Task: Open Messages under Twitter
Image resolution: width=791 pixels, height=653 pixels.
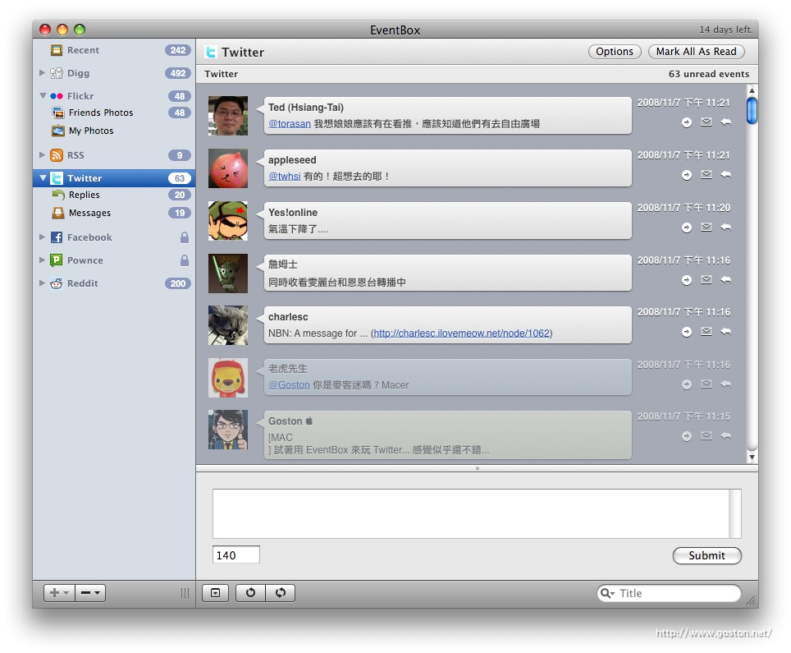Action: (x=114, y=213)
